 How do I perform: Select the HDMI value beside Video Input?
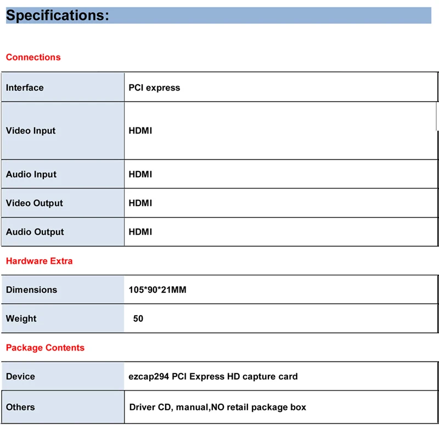140,131
